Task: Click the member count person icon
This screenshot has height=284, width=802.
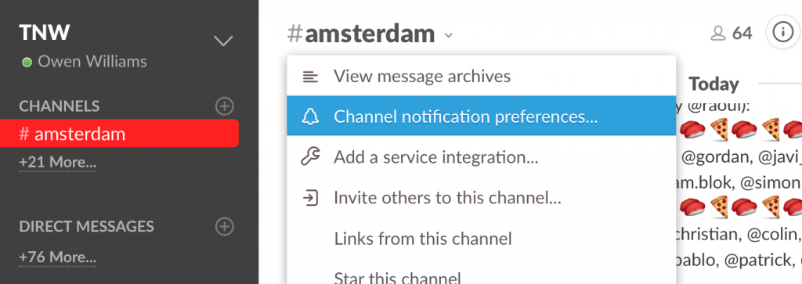Action: coord(719,34)
